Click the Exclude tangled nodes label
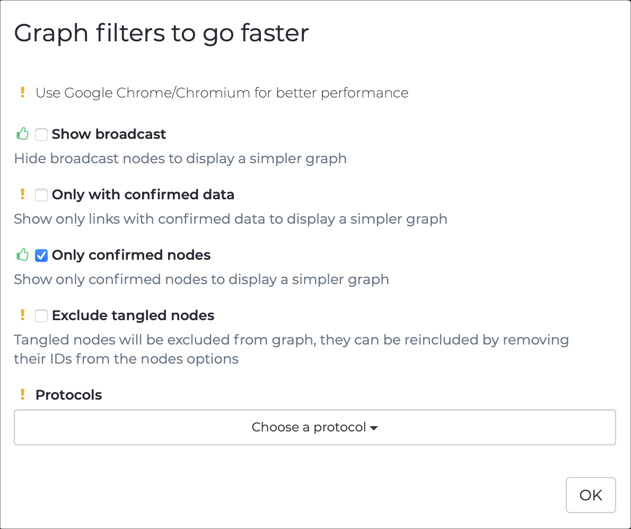Image resolution: width=631 pixels, height=529 pixels. click(x=133, y=315)
